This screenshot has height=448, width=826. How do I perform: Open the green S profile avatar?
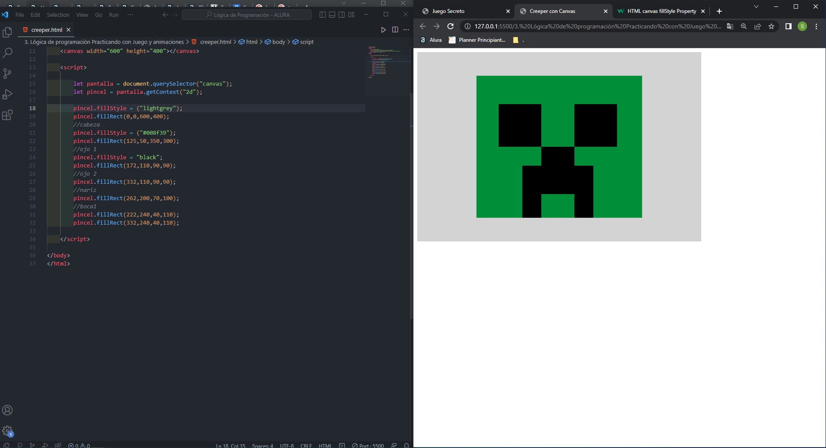tap(802, 26)
